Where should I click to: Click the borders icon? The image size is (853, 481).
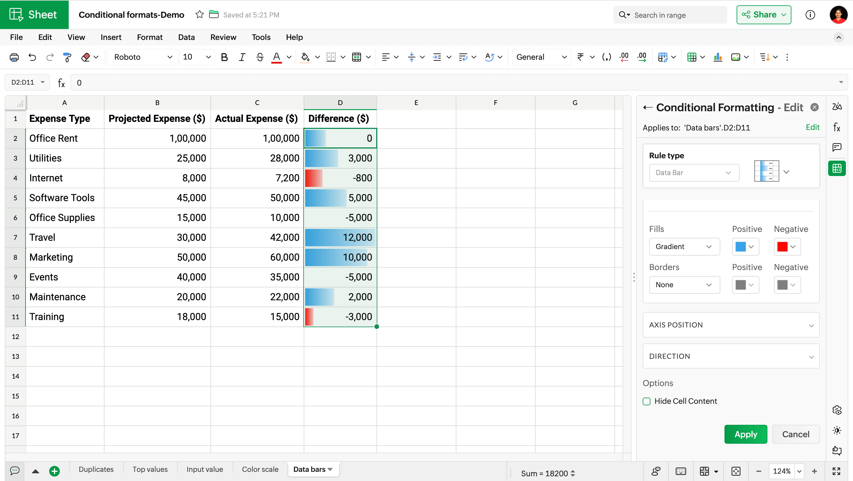[331, 57]
